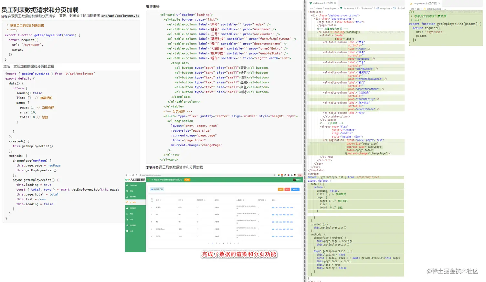Open the admin user dropdown in the HR header
The image size is (486, 282).
pos(297,180)
